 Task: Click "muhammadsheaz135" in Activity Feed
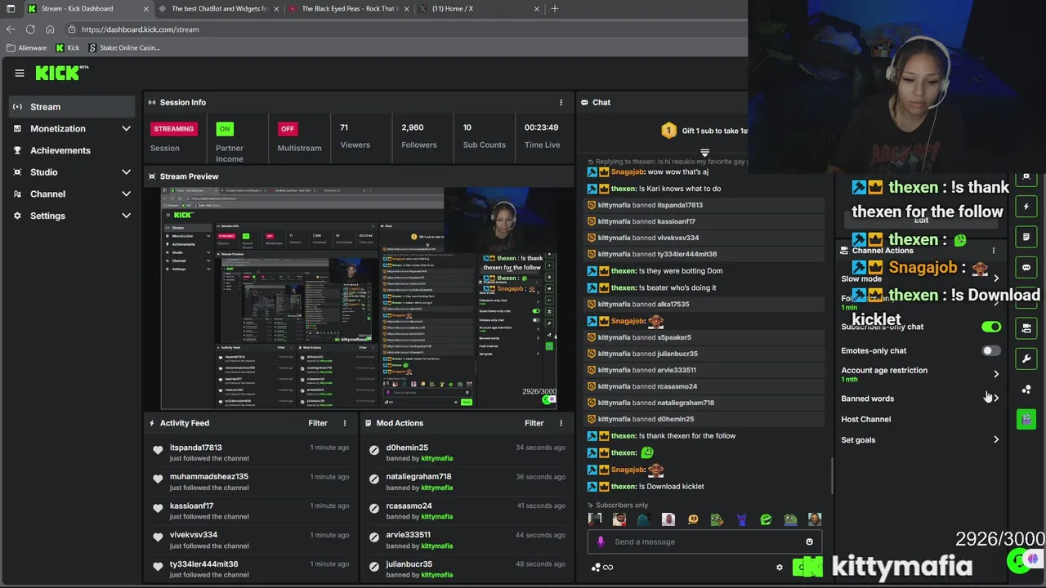point(208,477)
